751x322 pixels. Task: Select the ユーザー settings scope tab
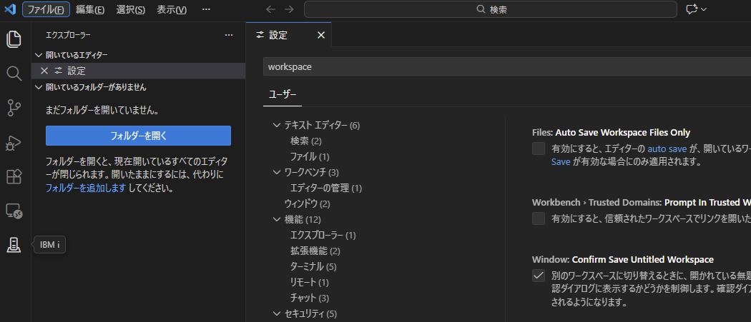point(283,94)
